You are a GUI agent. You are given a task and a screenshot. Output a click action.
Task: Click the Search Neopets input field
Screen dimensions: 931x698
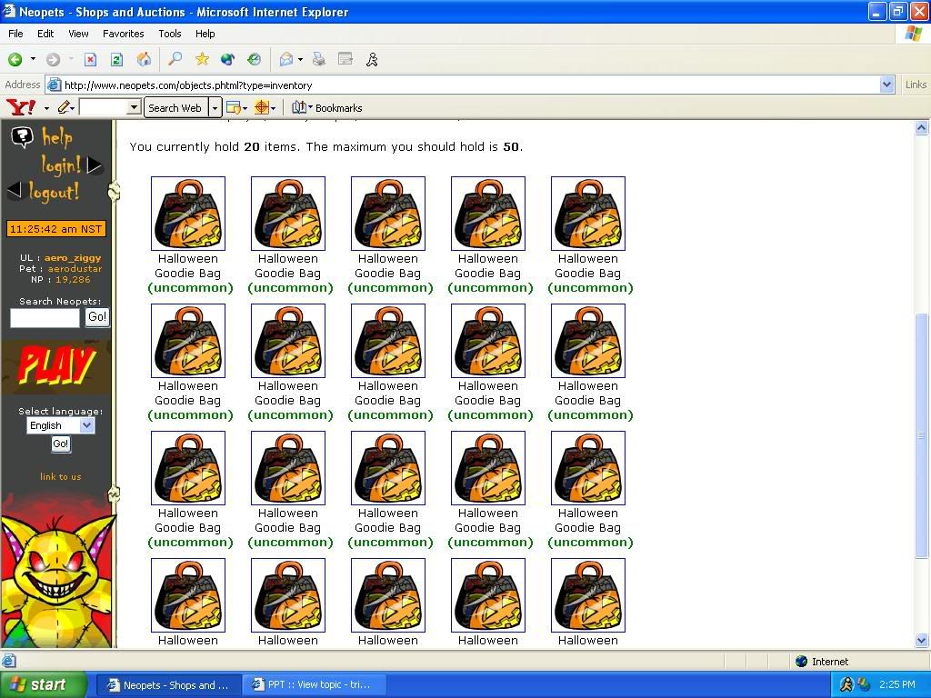pos(45,317)
